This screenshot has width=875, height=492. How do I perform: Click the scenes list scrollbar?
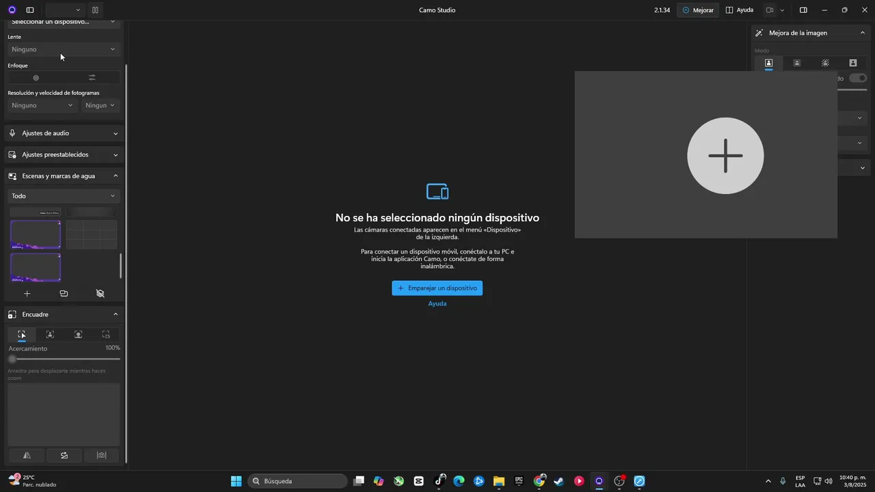pyautogui.click(x=121, y=266)
